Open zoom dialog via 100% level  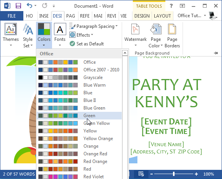click(209, 174)
